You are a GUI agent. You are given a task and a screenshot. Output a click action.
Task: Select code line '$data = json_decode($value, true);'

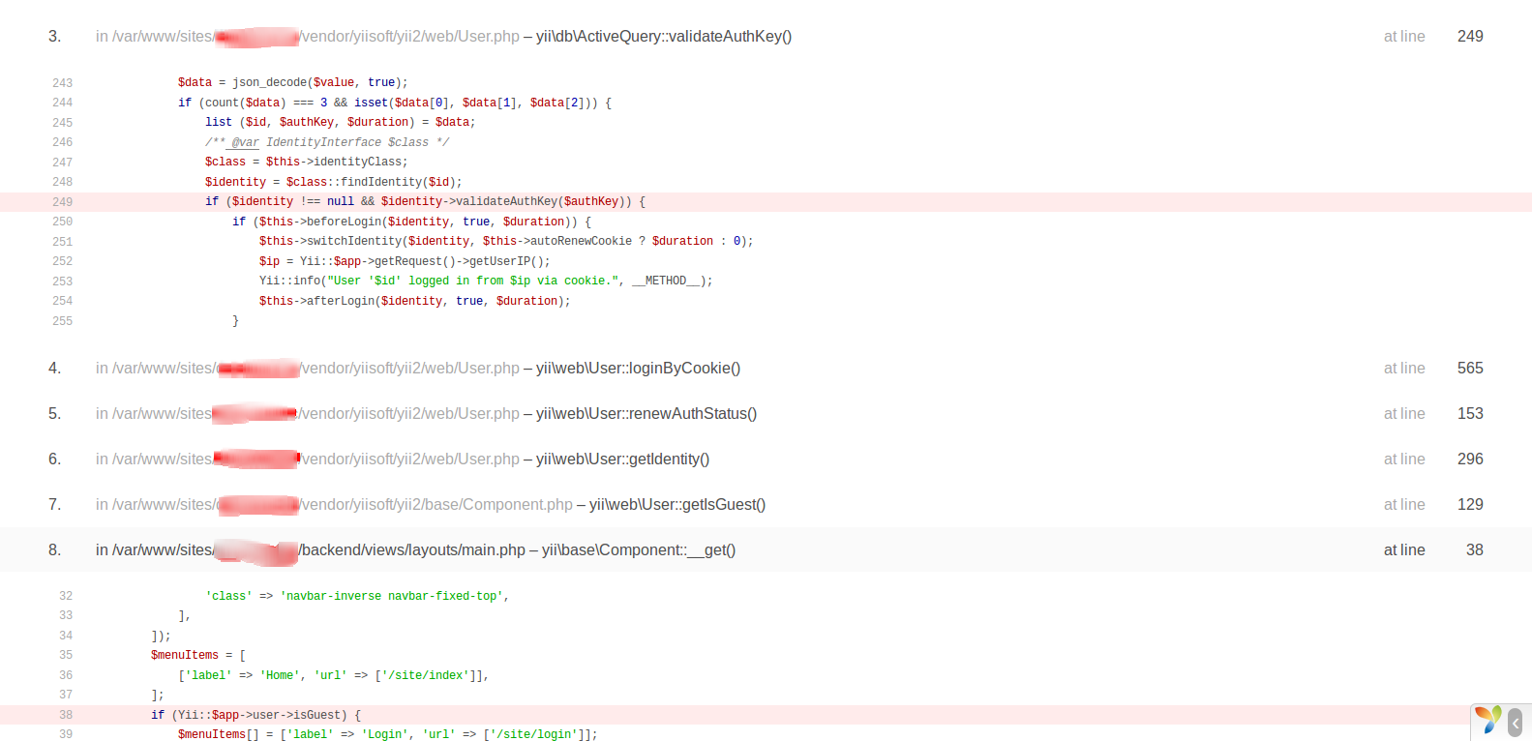(292, 83)
